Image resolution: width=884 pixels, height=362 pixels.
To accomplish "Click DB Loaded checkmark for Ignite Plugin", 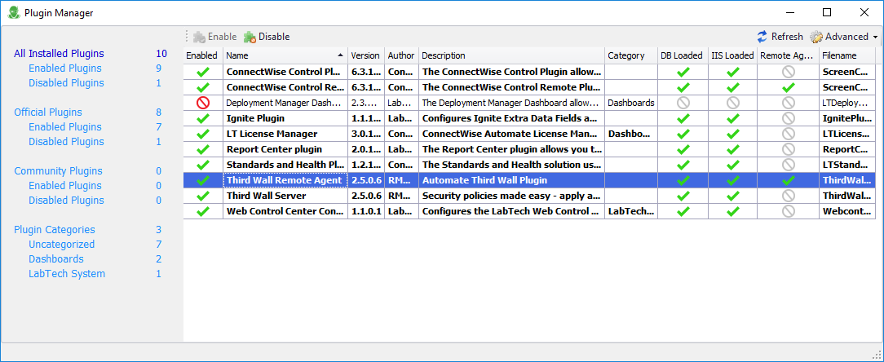I will click(683, 118).
